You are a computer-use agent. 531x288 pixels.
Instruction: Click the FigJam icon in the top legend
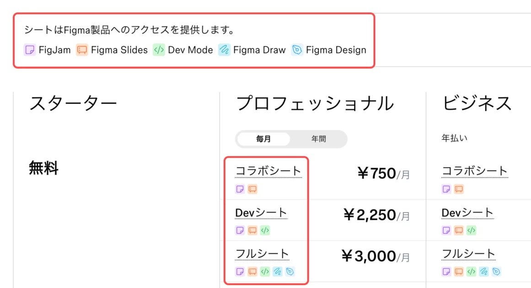click(x=30, y=50)
